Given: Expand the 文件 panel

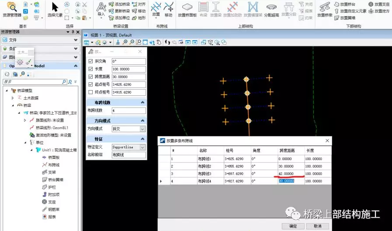Looking at the screenshot, I should tap(76, 40).
